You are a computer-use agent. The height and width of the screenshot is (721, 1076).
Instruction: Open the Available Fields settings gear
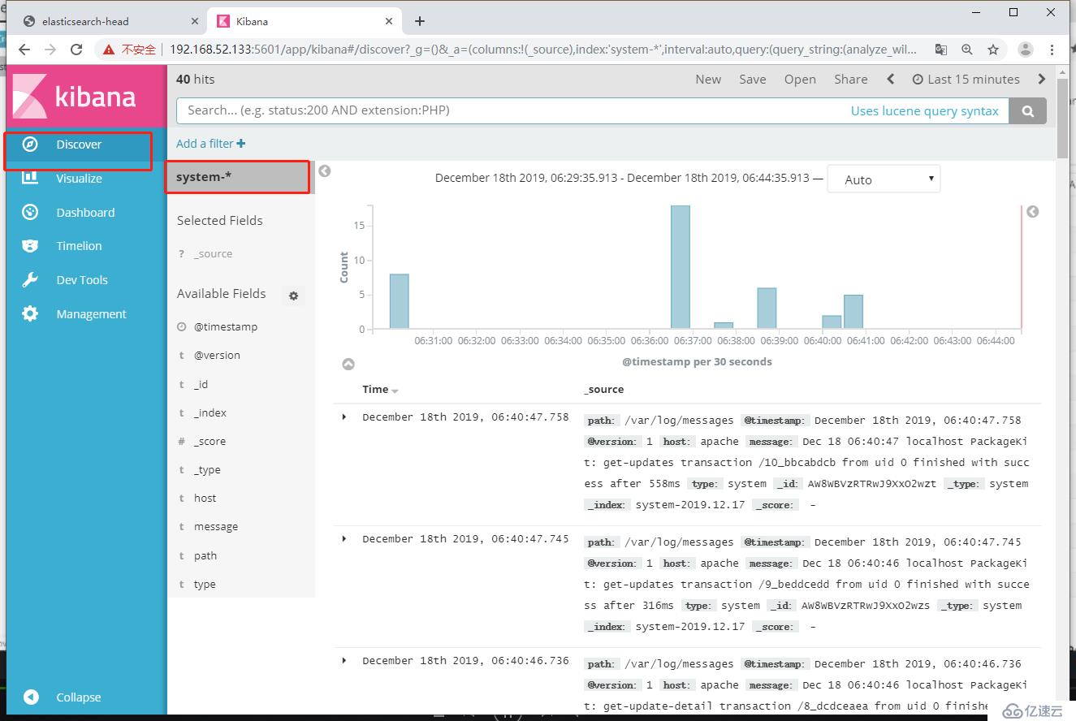[x=294, y=296]
